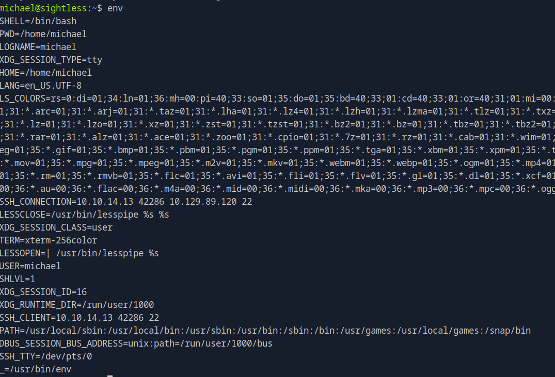Click the SSH_CLIENT output line
Viewport: 555px width, 377px height.
pos(80,318)
